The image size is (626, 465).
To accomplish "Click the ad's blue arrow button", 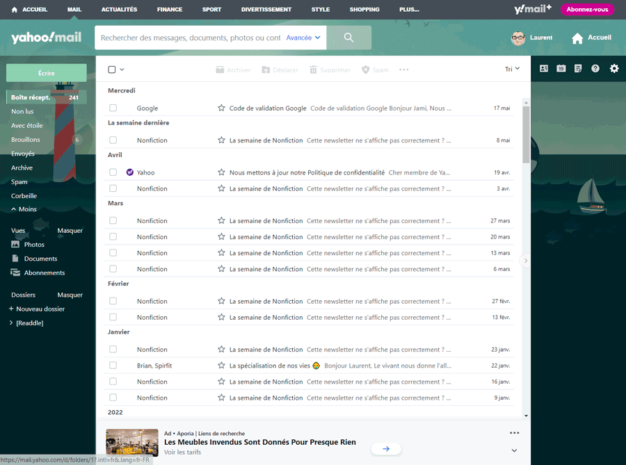I will point(386,448).
